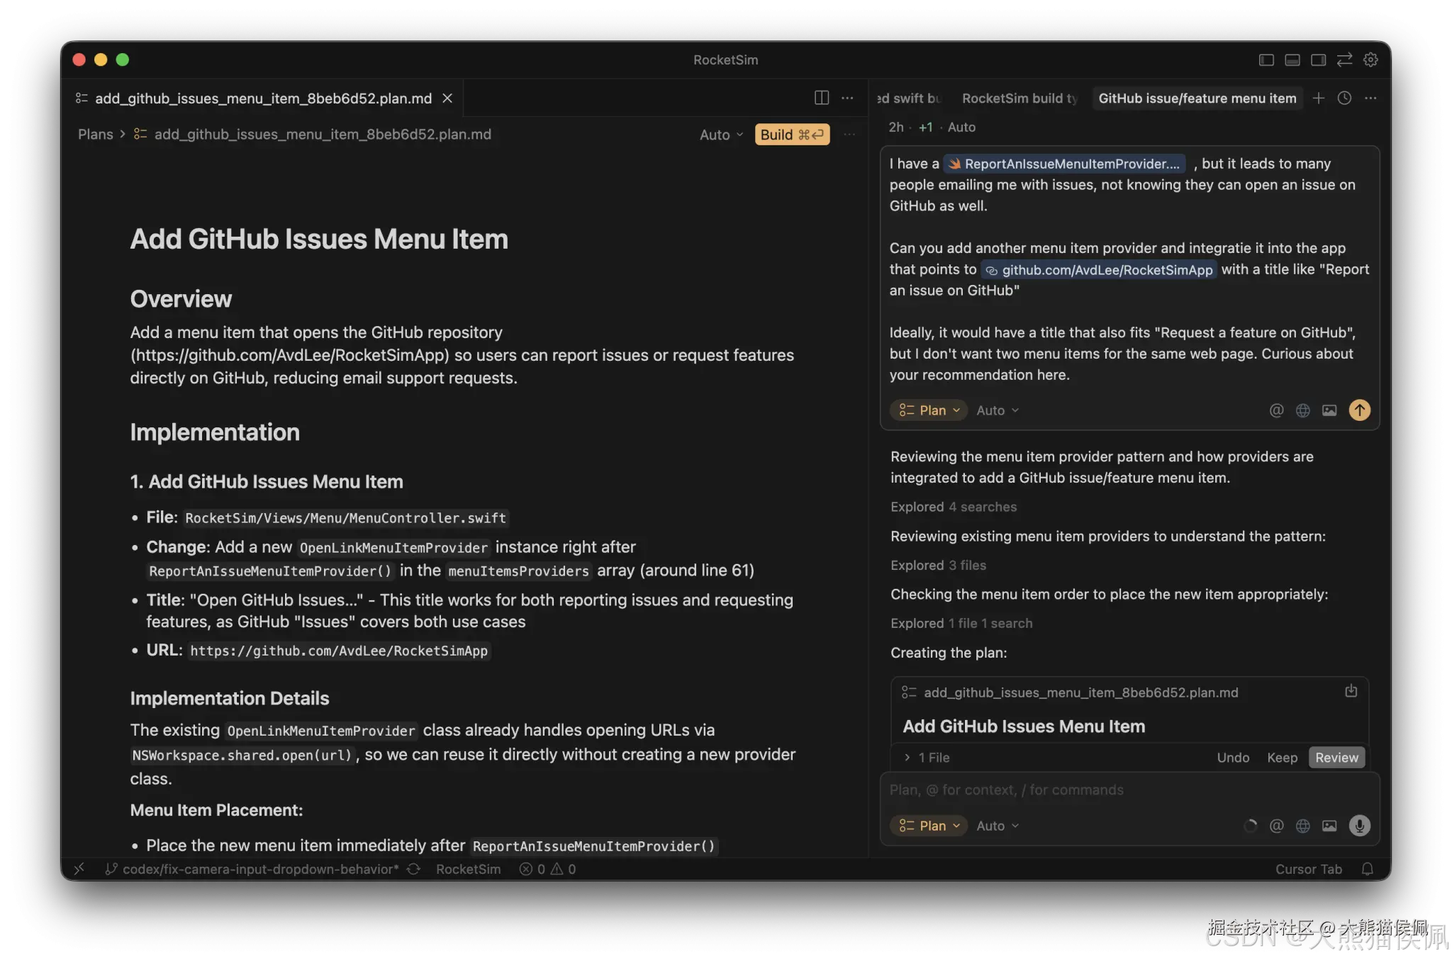Close the plan.md editor tab
Screen dimensions: 1452x961
[x=447, y=99]
